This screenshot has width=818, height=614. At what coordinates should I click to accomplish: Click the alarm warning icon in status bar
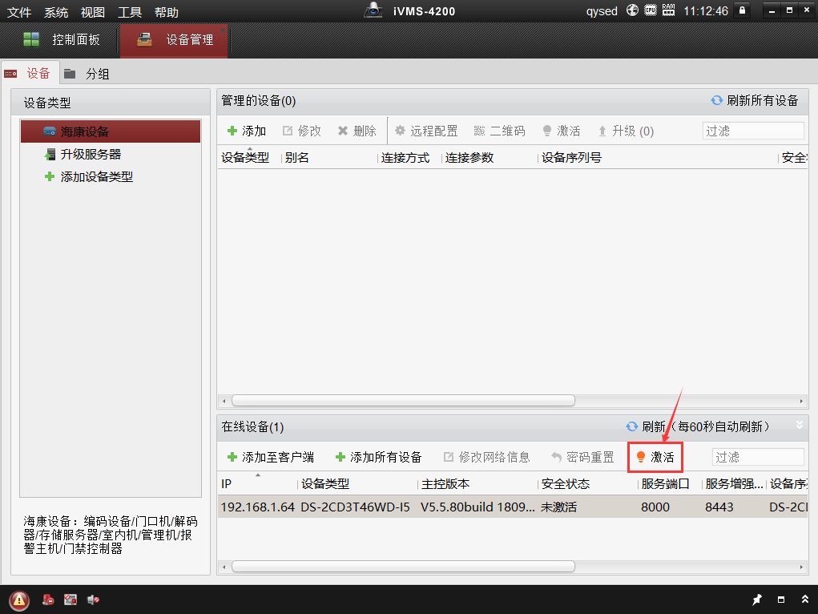19,600
